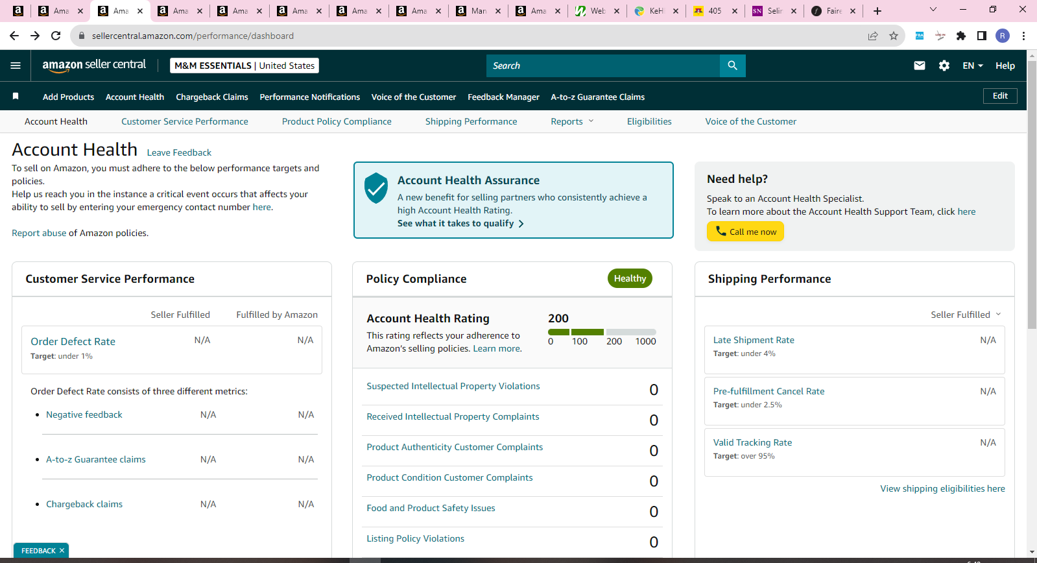Open A-to-z Guarantee claims metric link
This screenshot has height=563, width=1037.
tap(96, 459)
